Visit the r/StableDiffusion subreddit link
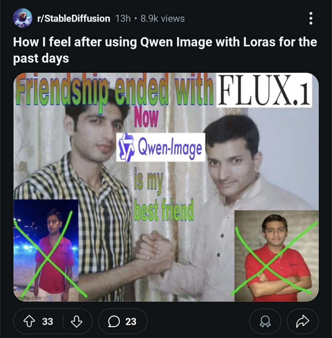 click(x=74, y=18)
